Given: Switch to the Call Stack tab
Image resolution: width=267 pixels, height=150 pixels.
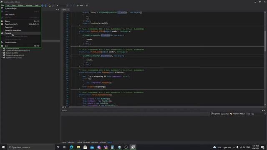Looking at the screenshot, I should (95, 142).
